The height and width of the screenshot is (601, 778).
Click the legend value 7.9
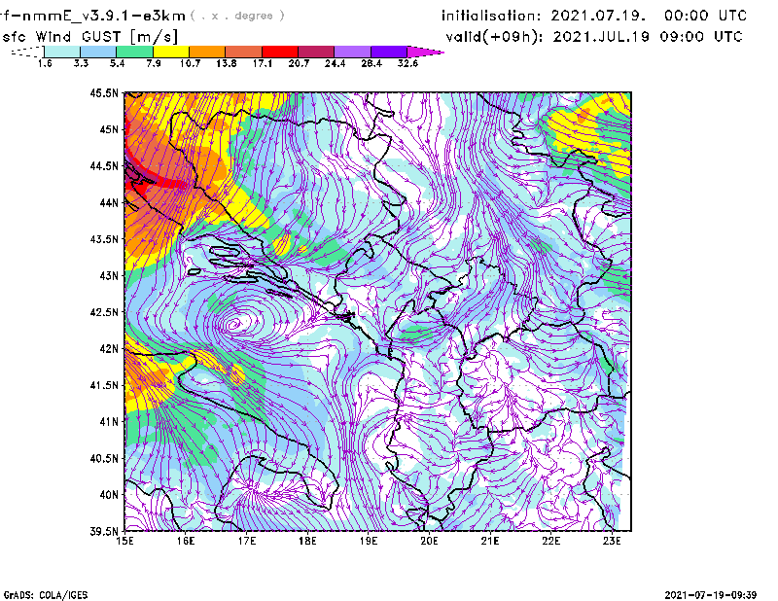click(154, 63)
